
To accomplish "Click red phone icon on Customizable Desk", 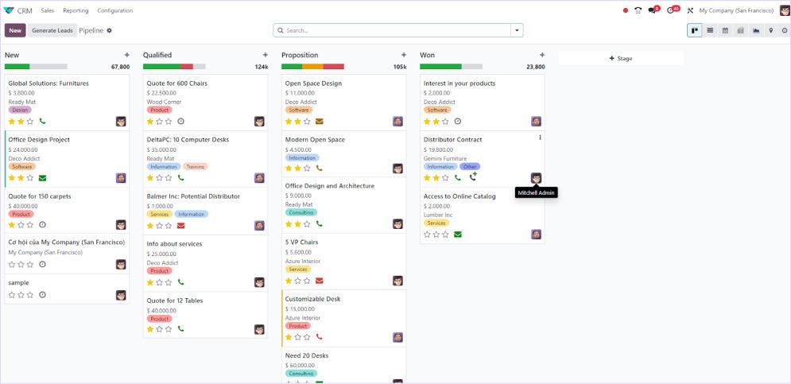I will coord(320,336).
